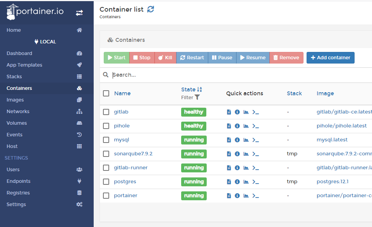Open console icon for pihole container
The image size is (372, 227).
click(255, 126)
